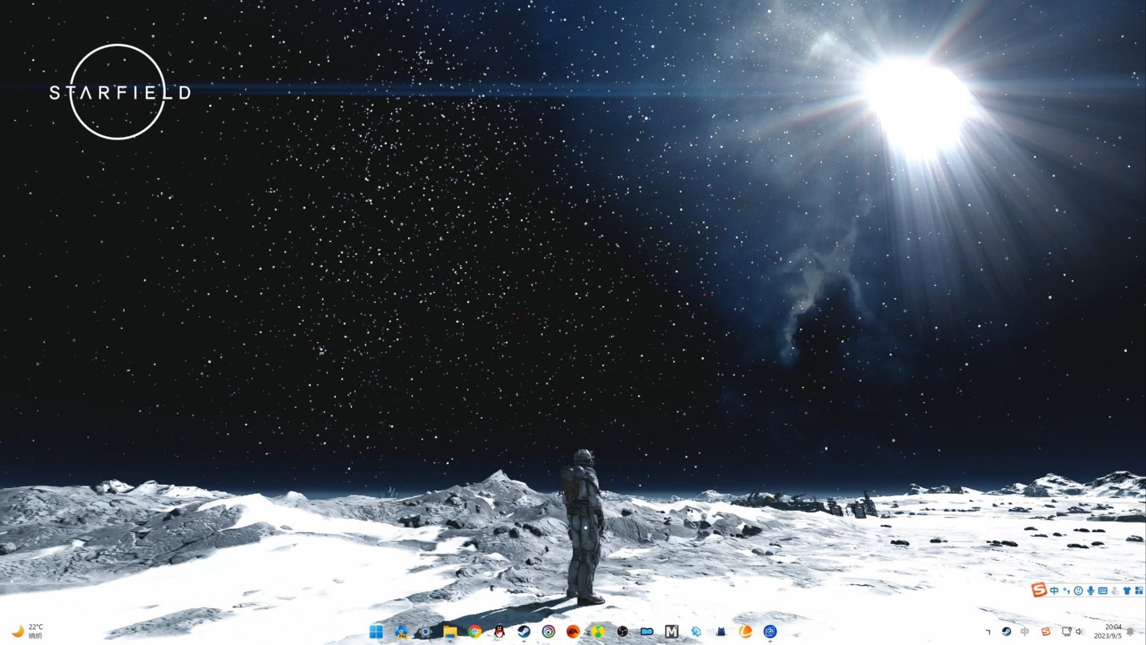Start voice input microphone on Sogou bar
Viewport: 1146px width, 645px height.
1091,591
